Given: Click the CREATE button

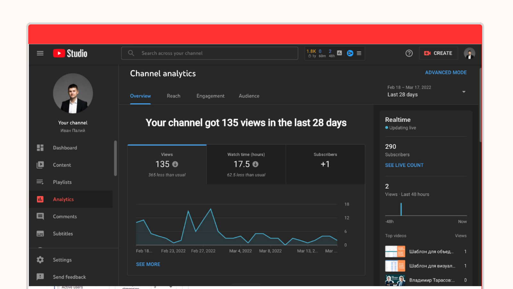Looking at the screenshot, I should click(x=438, y=53).
